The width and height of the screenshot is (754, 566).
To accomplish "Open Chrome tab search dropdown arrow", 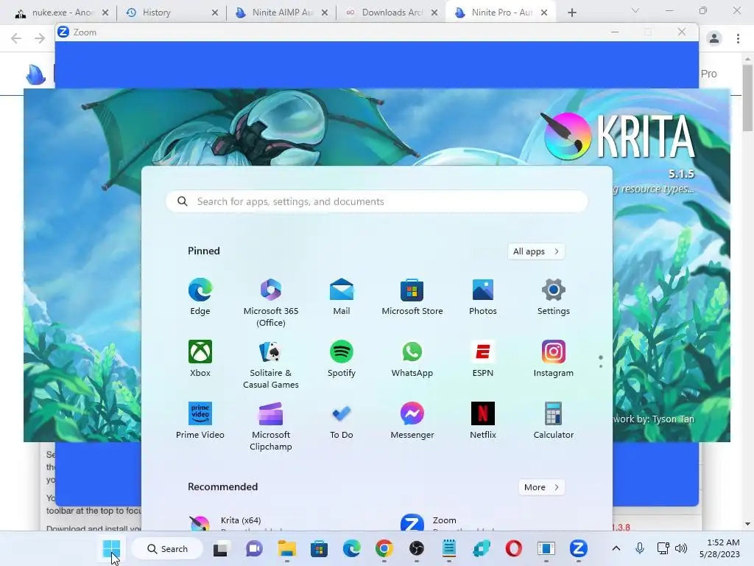I will (635, 10).
